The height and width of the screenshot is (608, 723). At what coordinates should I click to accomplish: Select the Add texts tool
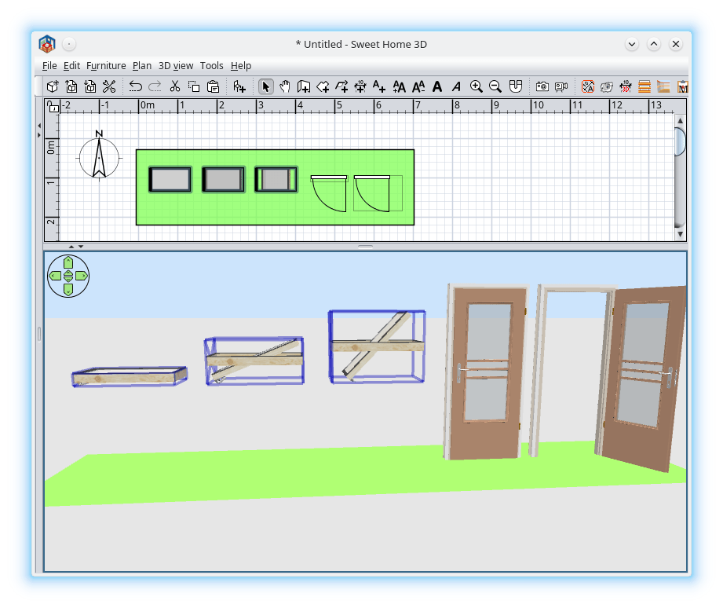tap(378, 86)
